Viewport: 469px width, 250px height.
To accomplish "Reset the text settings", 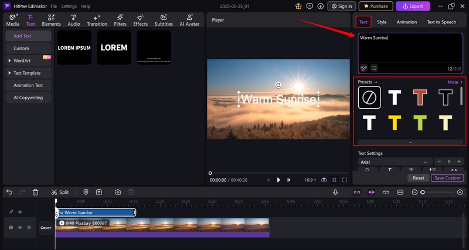I will (x=419, y=178).
